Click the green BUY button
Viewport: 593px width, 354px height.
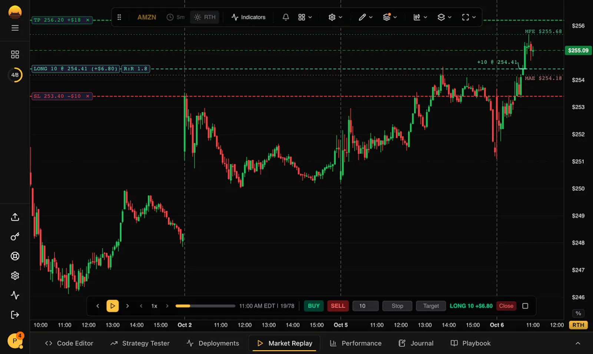[314, 306]
